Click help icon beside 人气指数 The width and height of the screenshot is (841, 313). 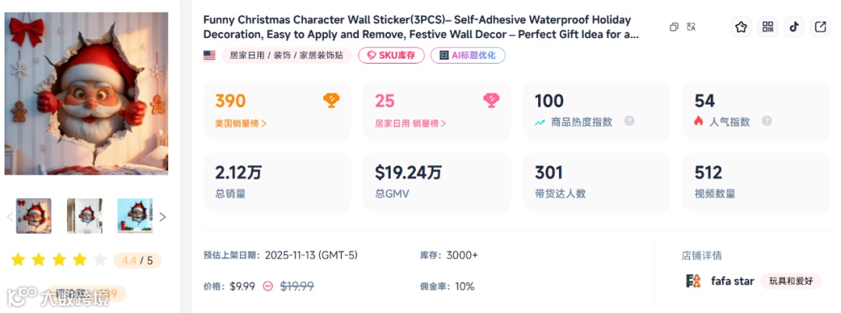(x=767, y=121)
